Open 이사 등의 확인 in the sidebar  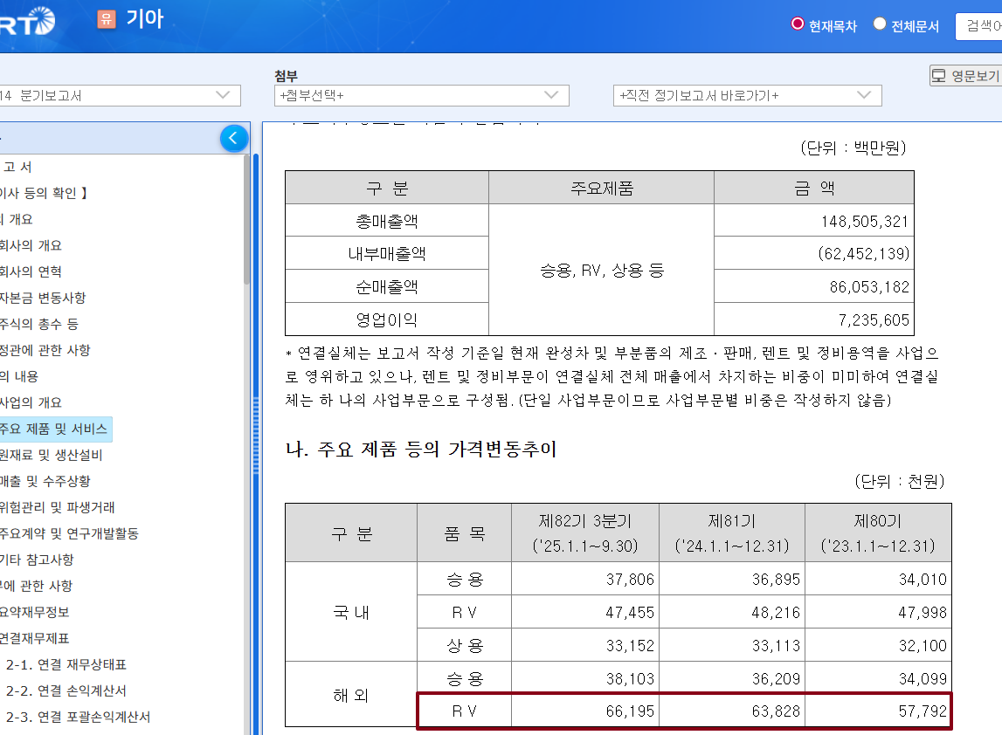[44, 193]
